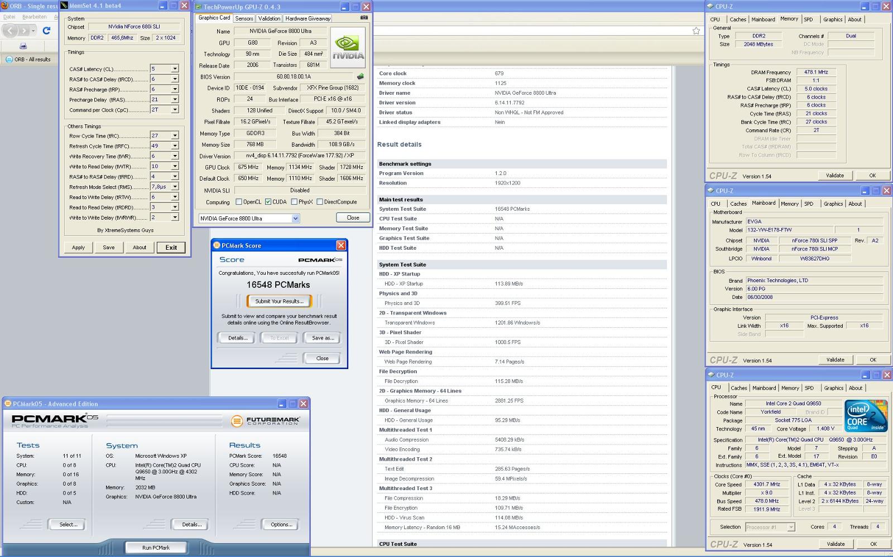Minimize the MemSet window
The width and height of the screenshot is (893, 557).
click(x=162, y=6)
